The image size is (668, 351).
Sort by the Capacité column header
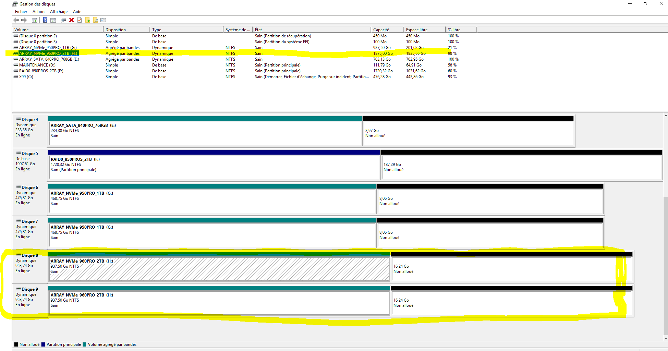[x=387, y=30]
